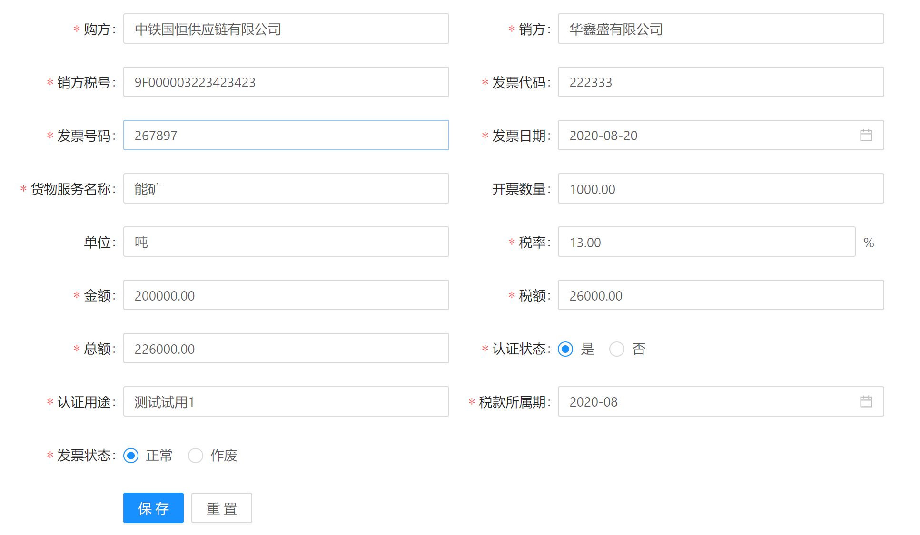Click the 税率 input showing 13.00

pos(706,242)
